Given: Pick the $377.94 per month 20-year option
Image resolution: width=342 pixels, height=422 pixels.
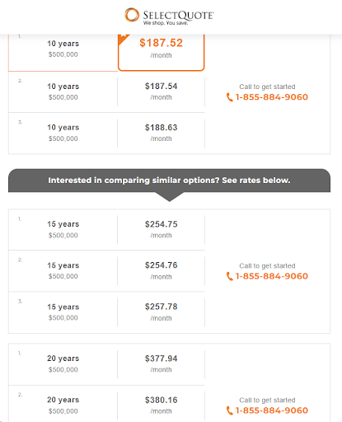Looking at the screenshot, I should click(162, 364).
